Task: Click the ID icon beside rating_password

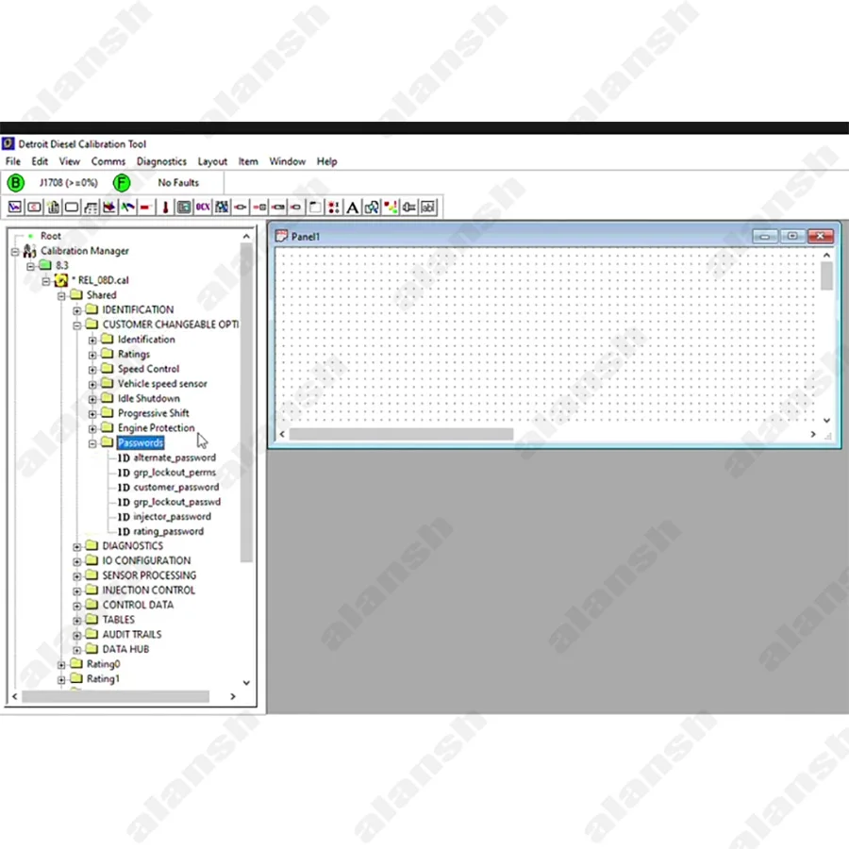Action: click(124, 532)
